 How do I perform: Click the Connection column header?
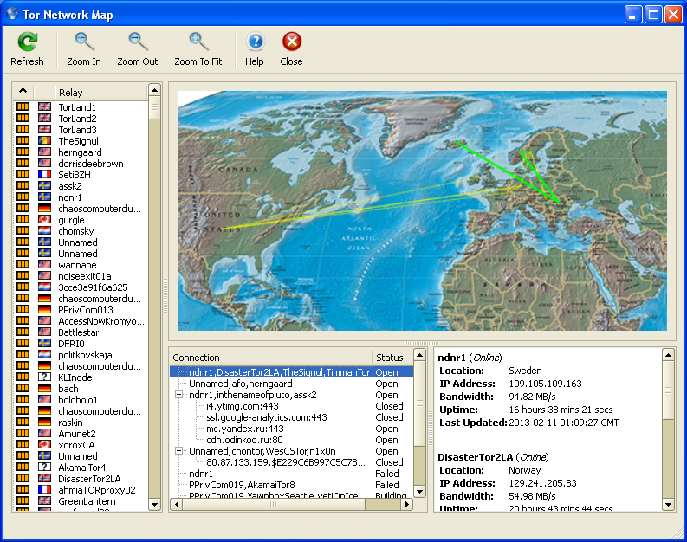click(271, 358)
